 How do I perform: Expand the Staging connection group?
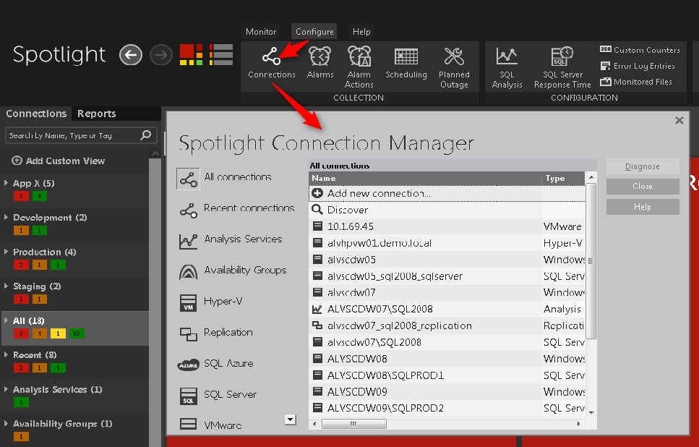7,286
